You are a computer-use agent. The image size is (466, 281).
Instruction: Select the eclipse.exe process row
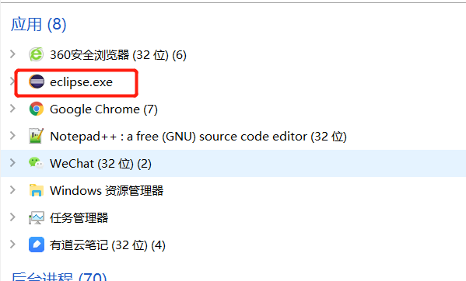pyautogui.click(x=233, y=82)
